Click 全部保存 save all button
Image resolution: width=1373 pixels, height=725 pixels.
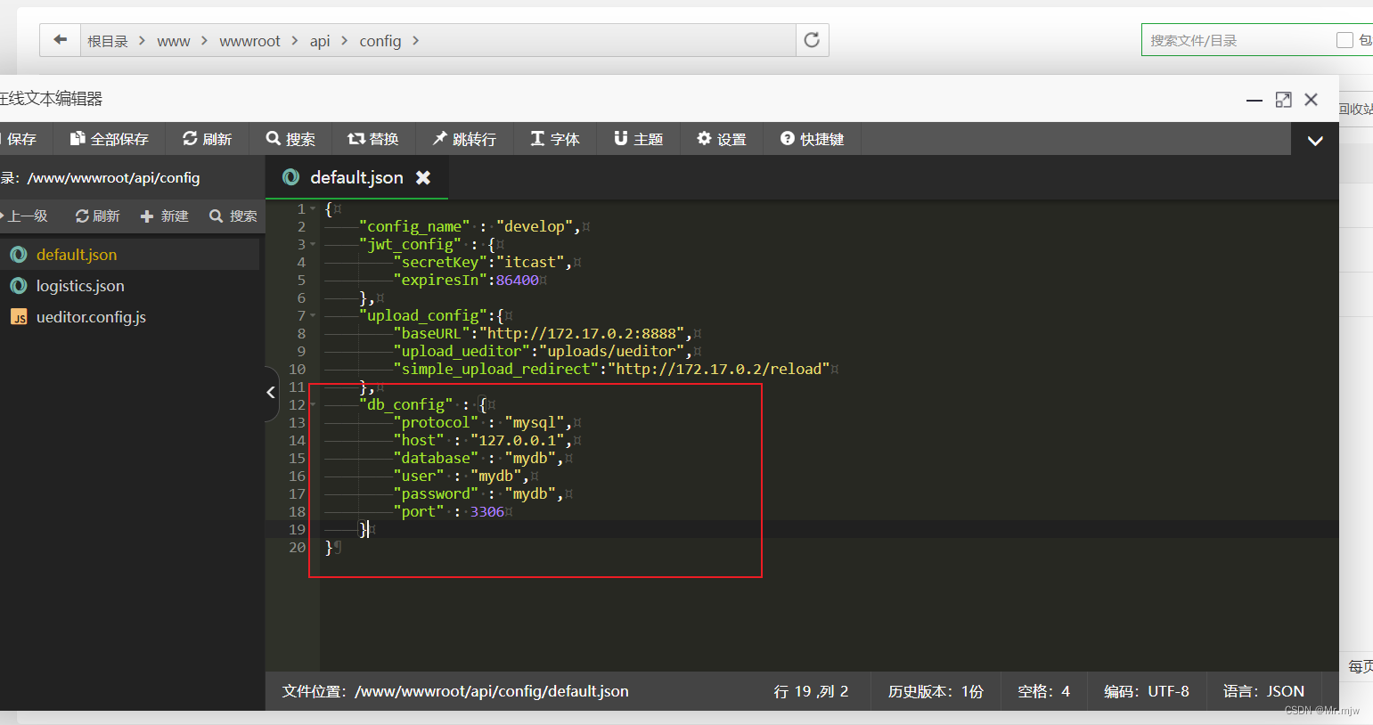point(110,139)
